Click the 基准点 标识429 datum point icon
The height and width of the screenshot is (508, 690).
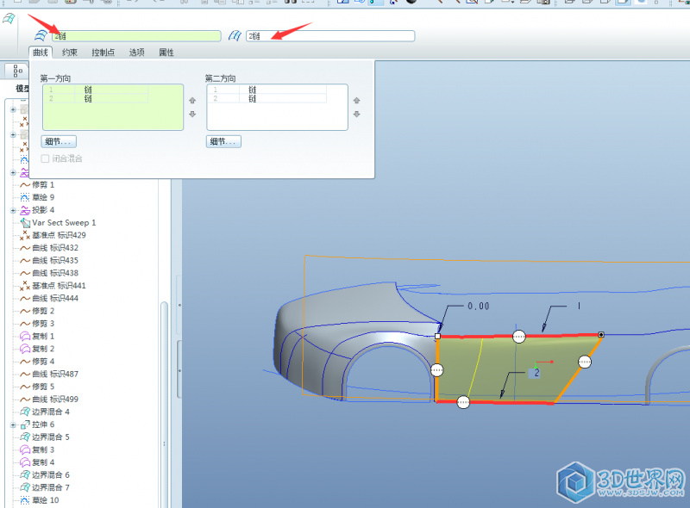click(x=24, y=235)
